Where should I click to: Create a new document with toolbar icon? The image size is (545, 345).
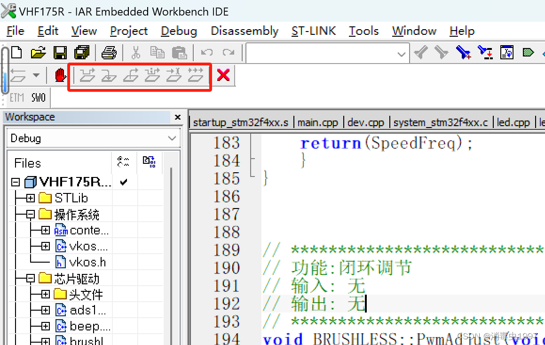[16, 53]
